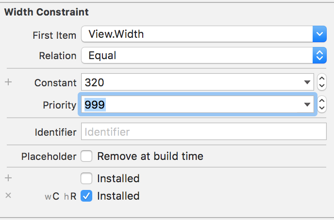This screenshot has height=220, width=334.
Task: Decrease Priority with the stepper down arrow
Action: click(x=321, y=108)
